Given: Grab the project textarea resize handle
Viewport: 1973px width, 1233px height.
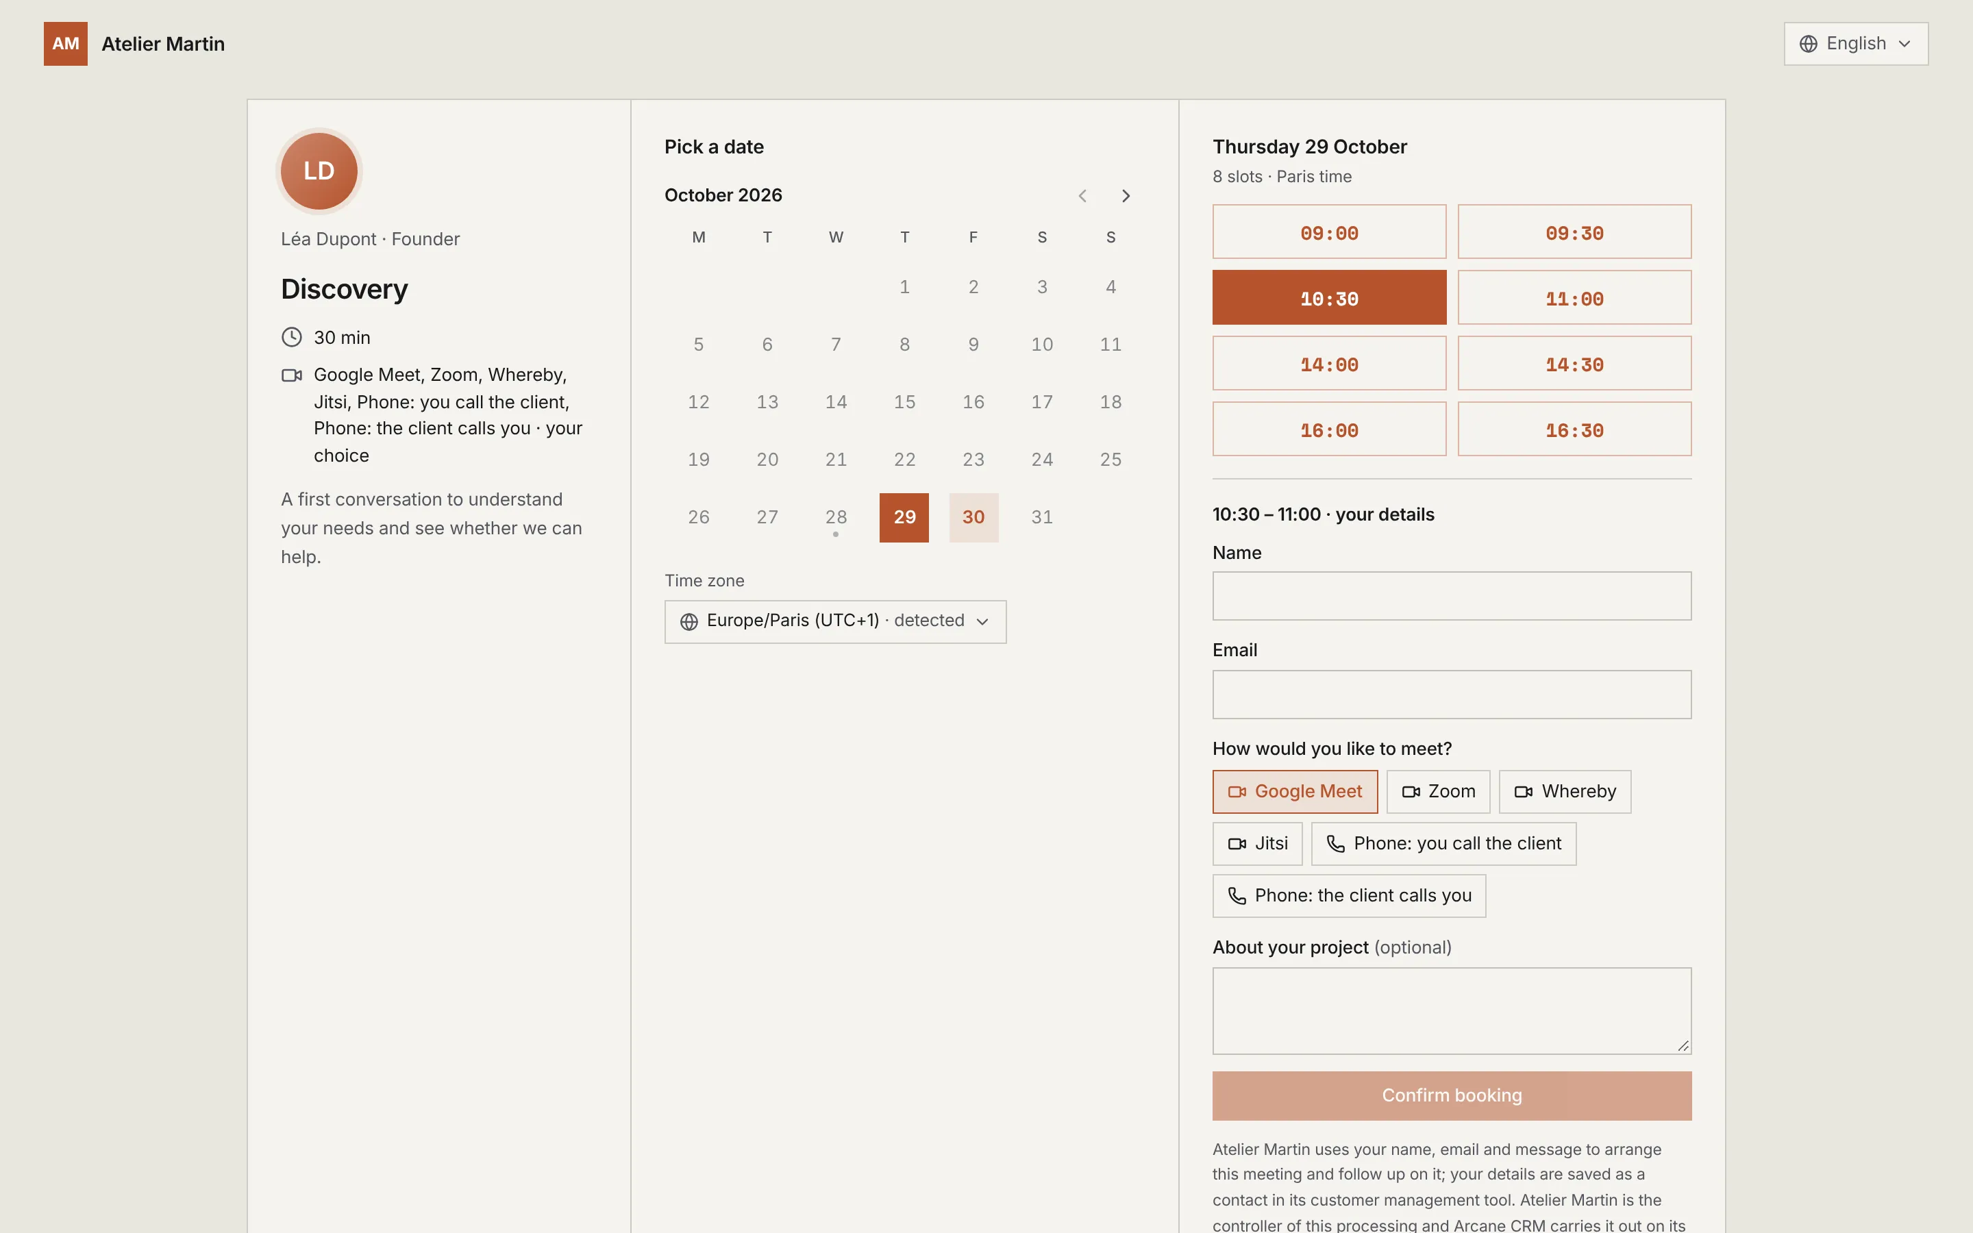Looking at the screenshot, I should click(1683, 1045).
